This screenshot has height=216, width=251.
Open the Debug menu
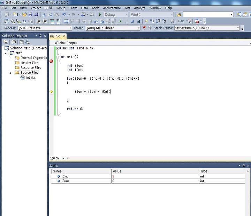61,8
